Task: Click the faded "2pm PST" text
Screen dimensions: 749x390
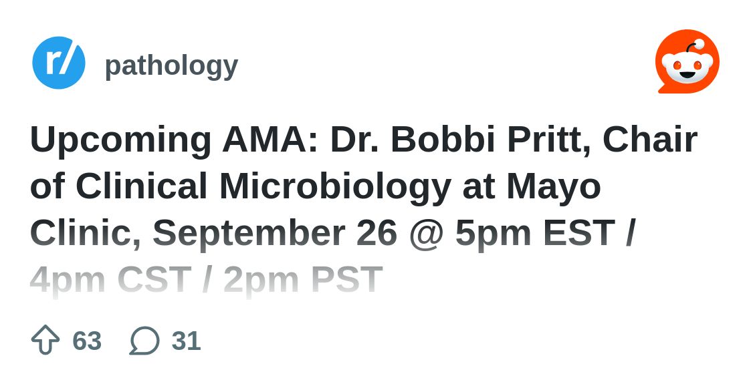Action: click(303, 279)
